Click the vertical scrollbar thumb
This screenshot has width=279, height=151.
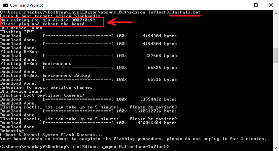point(276,55)
